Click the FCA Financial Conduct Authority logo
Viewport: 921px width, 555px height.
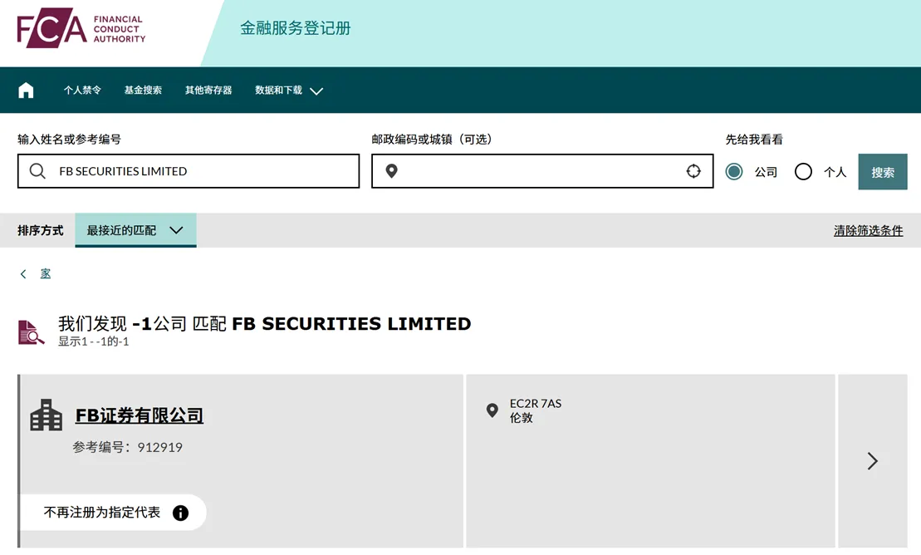click(x=81, y=27)
